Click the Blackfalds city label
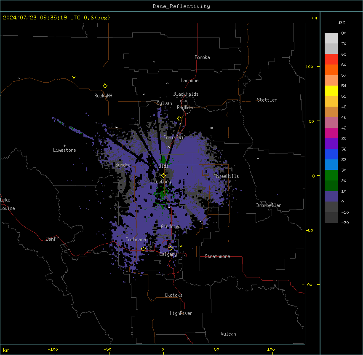 coord(186,94)
